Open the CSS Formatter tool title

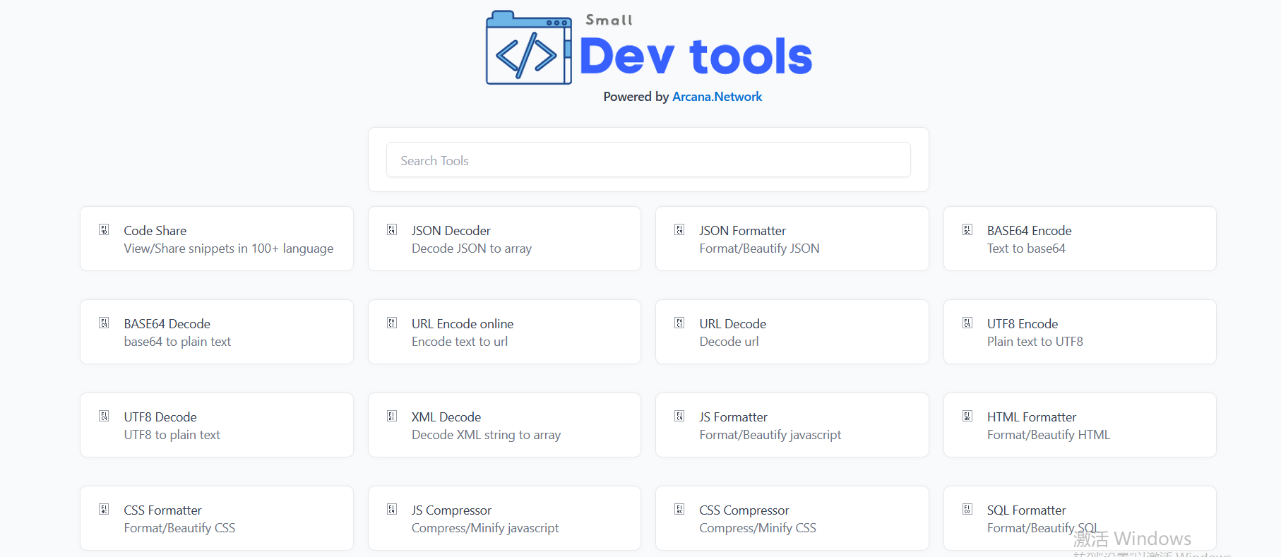coord(162,510)
